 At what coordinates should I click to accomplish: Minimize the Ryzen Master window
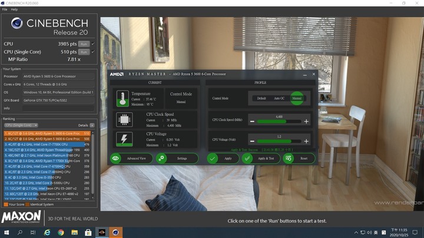click(x=305, y=75)
